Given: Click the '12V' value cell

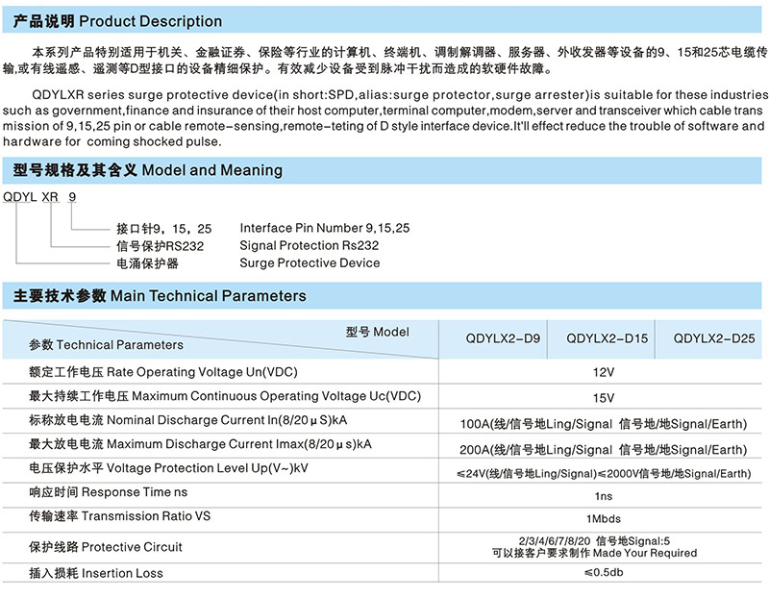Looking at the screenshot, I should point(604,372).
